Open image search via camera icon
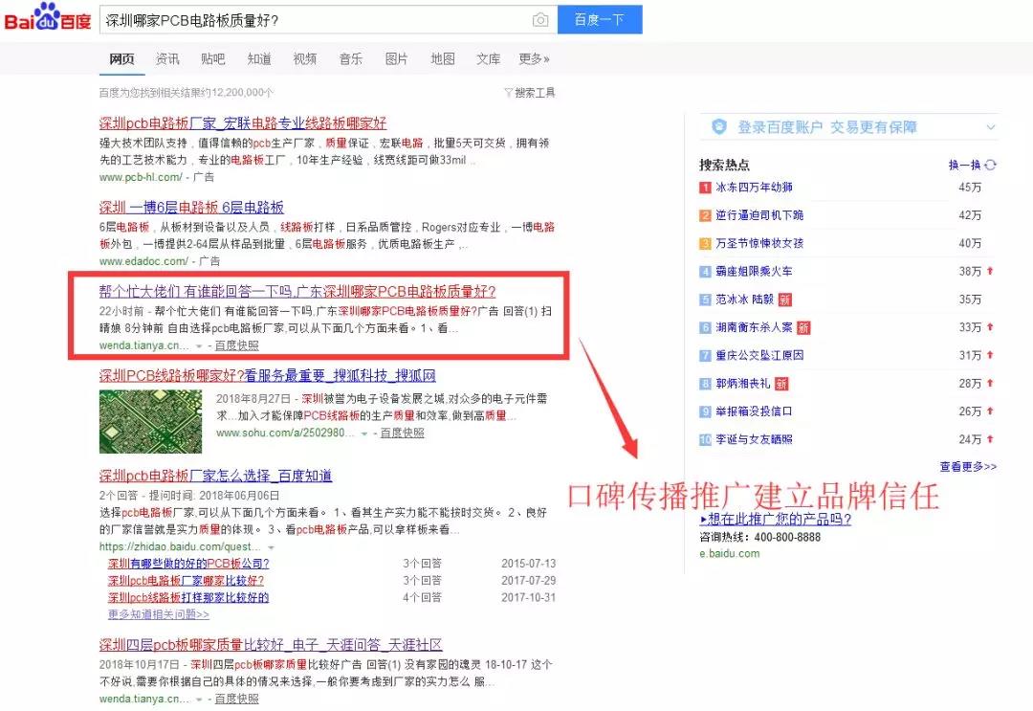The width and height of the screenshot is (1033, 711). (x=540, y=20)
